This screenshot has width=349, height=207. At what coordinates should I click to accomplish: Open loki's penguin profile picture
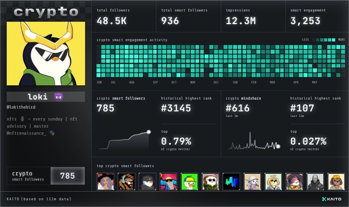(x=46, y=53)
